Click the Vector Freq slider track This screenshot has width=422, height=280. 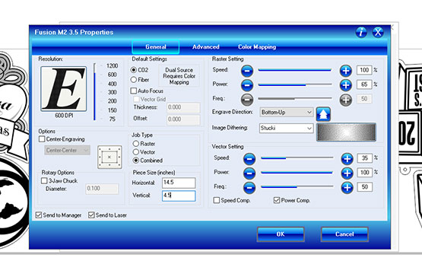point(297,186)
